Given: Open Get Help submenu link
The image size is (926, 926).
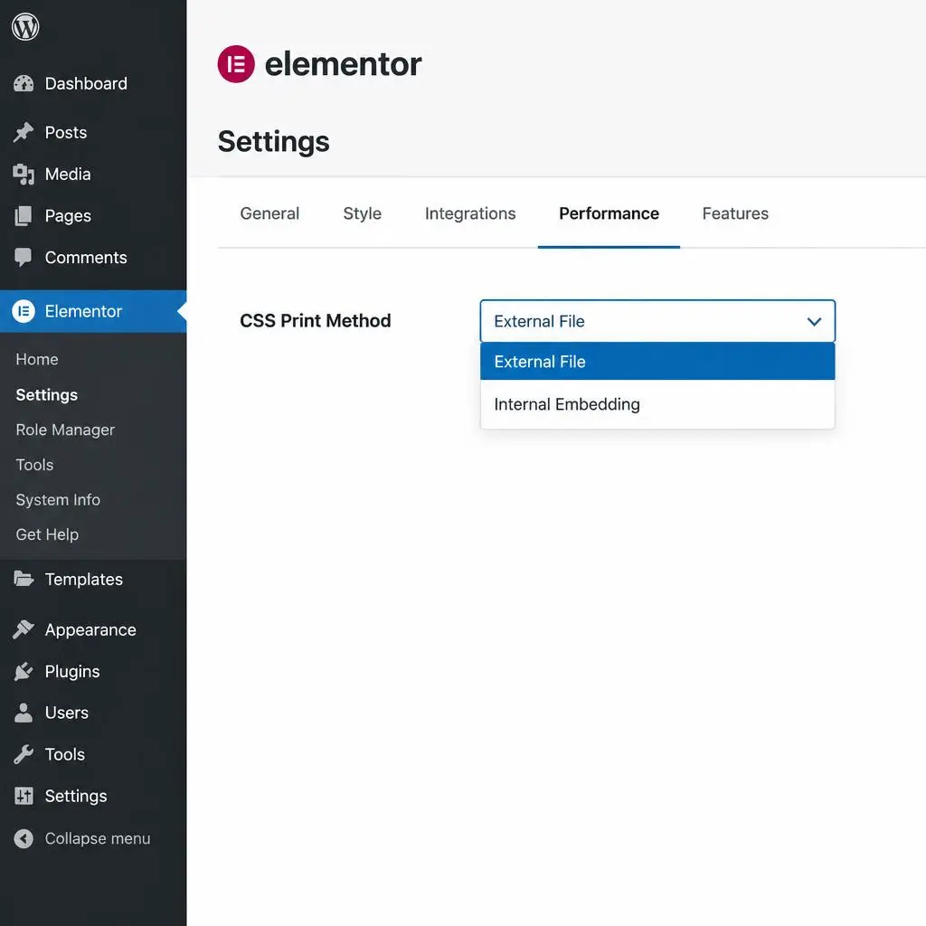Looking at the screenshot, I should pos(47,534).
